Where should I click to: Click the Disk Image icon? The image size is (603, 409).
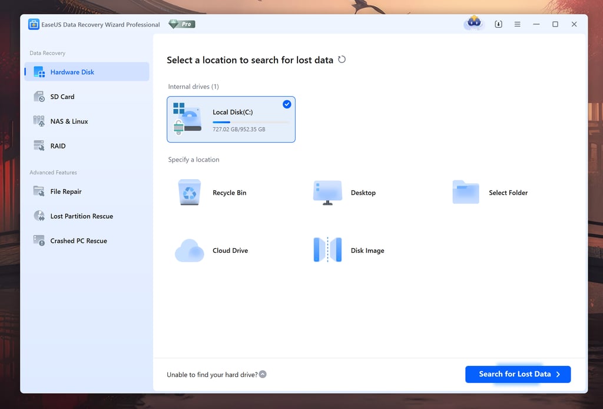327,250
